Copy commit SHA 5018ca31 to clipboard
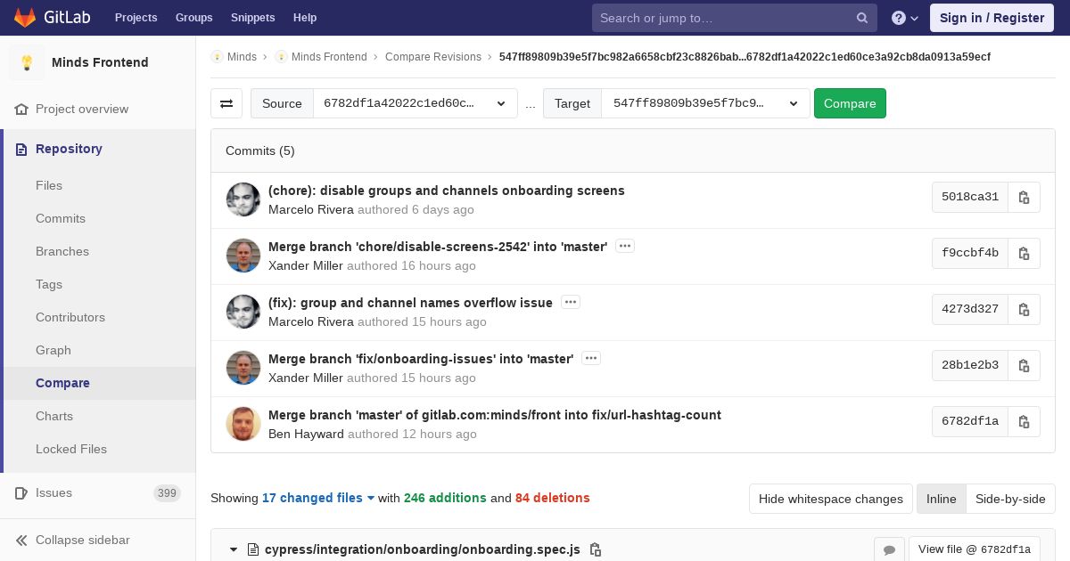The height and width of the screenshot is (561, 1070). tap(1024, 197)
